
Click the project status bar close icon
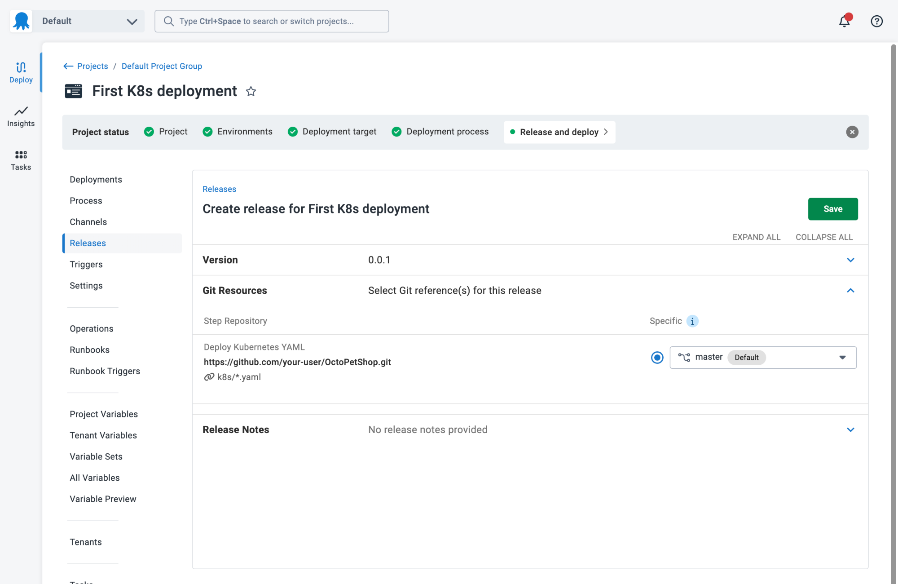pos(852,132)
